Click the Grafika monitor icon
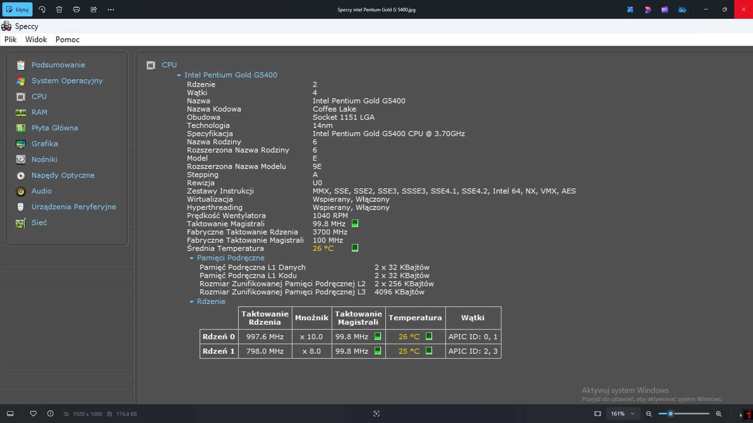Screen dimensions: 753x423 pyautogui.click(x=21, y=144)
